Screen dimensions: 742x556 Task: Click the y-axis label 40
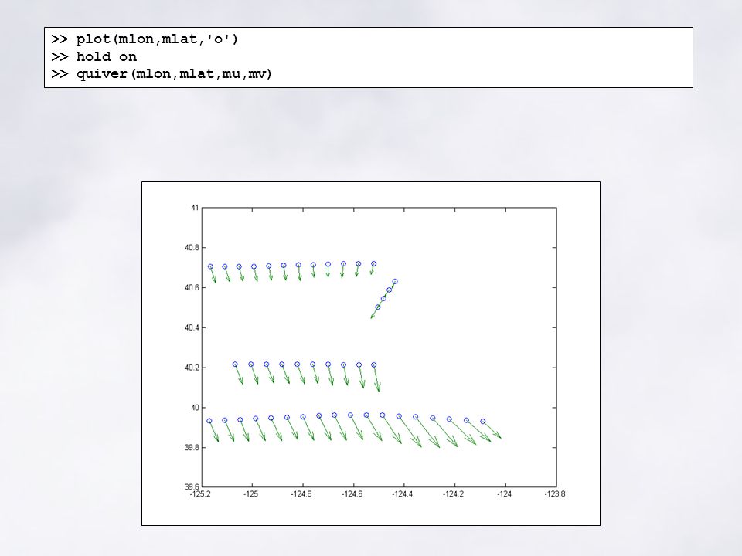pos(195,408)
